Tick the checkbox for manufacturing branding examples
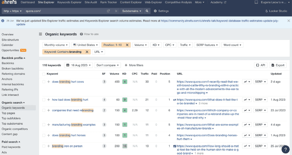Viewport: 292px width, 155px height. [44, 125]
